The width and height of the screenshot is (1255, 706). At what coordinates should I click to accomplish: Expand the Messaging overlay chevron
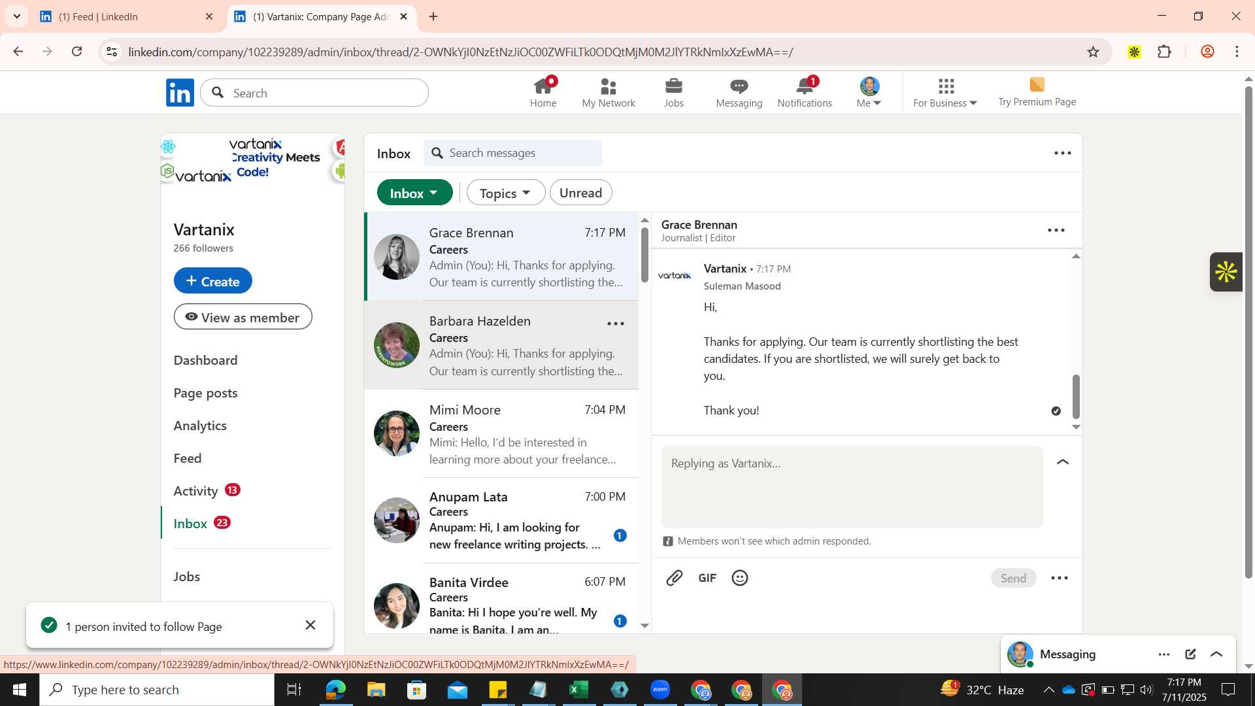click(1216, 654)
